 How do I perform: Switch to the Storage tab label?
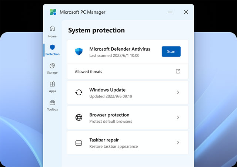coord(52,72)
